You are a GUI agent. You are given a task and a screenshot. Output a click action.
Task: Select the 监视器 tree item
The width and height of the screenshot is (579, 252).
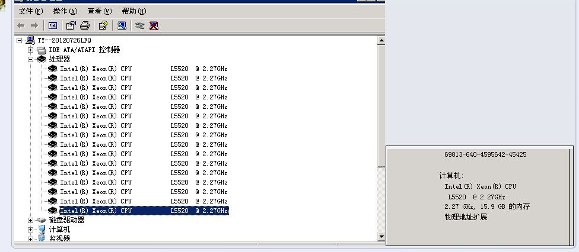pos(59,239)
